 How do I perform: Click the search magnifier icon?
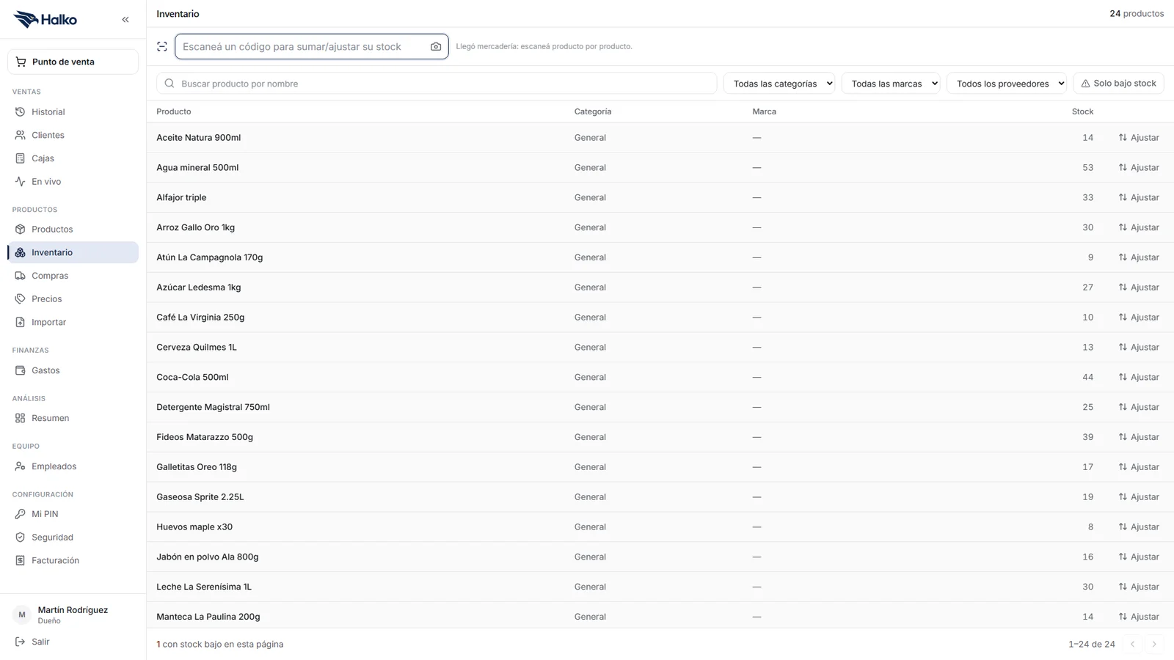point(169,84)
